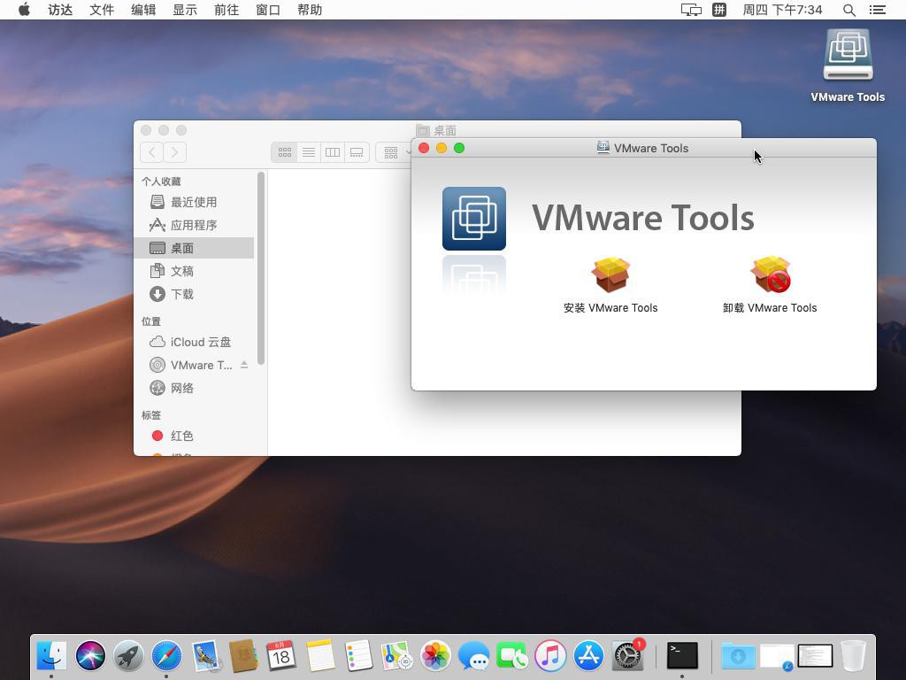This screenshot has width=906, height=680.
Task: Click the Pinyin input method menu bar icon
Action: [x=718, y=10]
